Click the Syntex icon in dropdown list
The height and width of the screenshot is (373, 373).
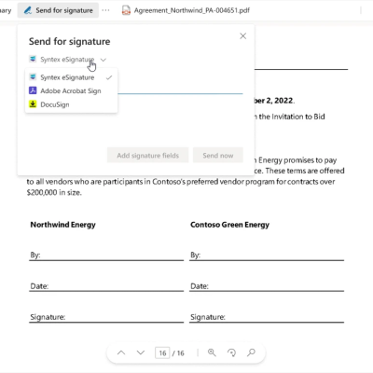tap(33, 76)
